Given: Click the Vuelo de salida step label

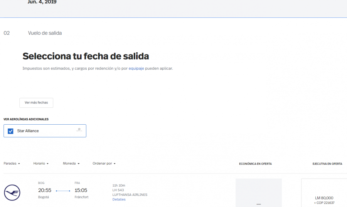Looking at the screenshot, I should tap(45, 33).
